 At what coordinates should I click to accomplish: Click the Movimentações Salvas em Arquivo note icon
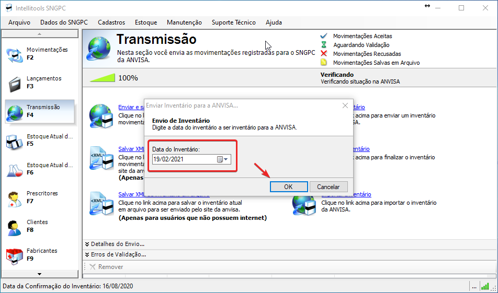pos(324,63)
